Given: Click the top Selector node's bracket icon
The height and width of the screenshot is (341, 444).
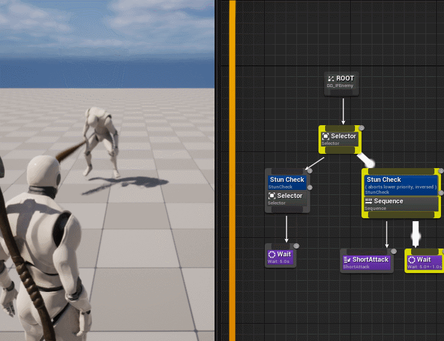Looking at the screenshot, I should click(x=326, y=137).
